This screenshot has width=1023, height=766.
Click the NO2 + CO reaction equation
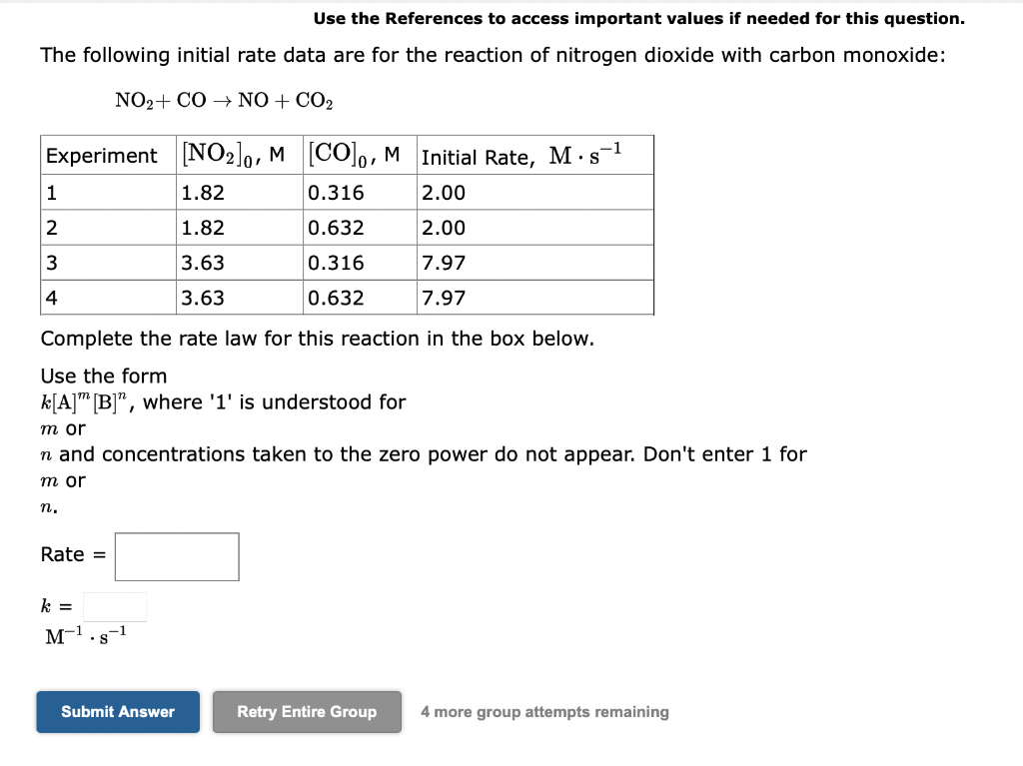(x=224, y=100)
